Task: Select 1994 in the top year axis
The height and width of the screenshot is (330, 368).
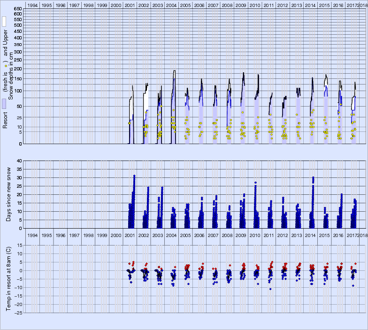Action: [x=32, y=5]
